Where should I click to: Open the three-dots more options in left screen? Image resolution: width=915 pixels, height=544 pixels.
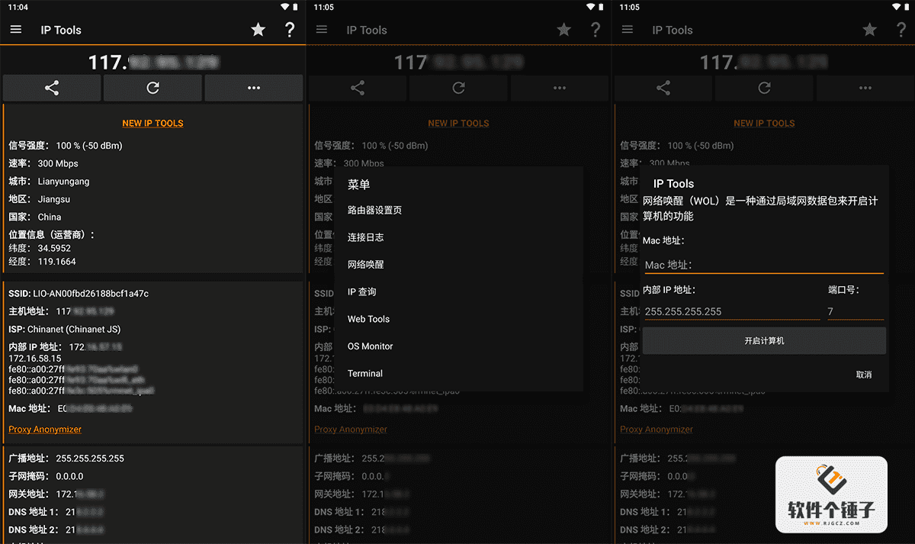(x=254, y=88)
